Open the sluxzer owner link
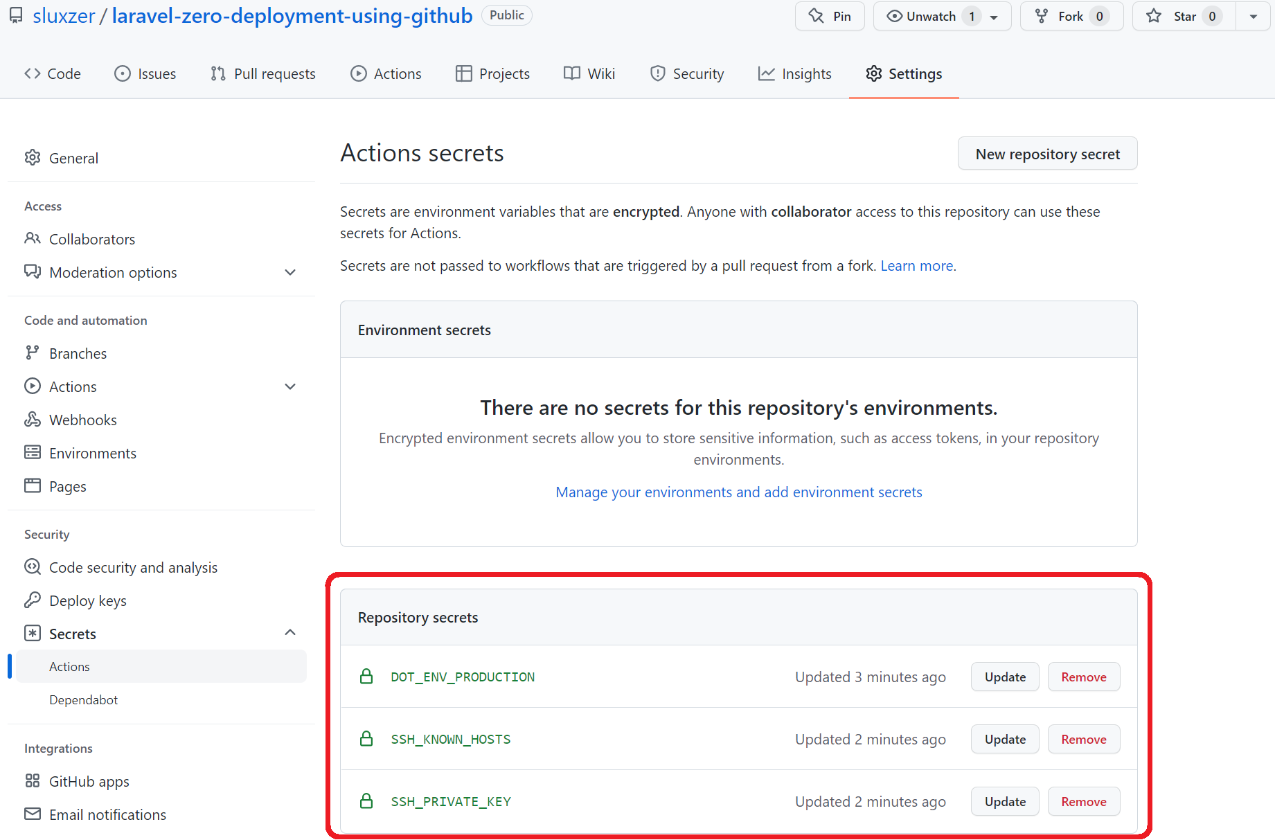The height and width of the screenshot is (840, 1275). 64,16
